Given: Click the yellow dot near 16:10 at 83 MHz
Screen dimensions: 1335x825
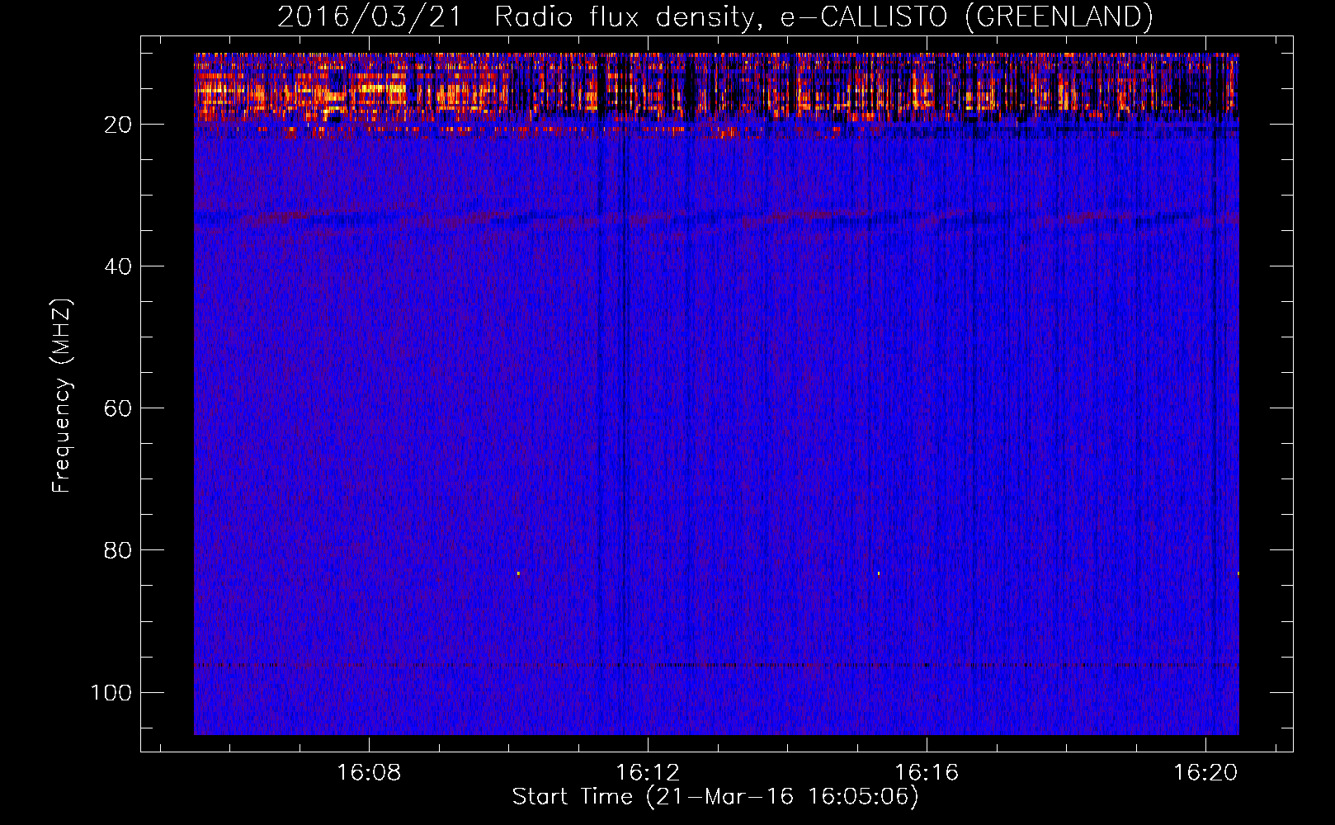Looking at the screenshot, I should 518,573.
